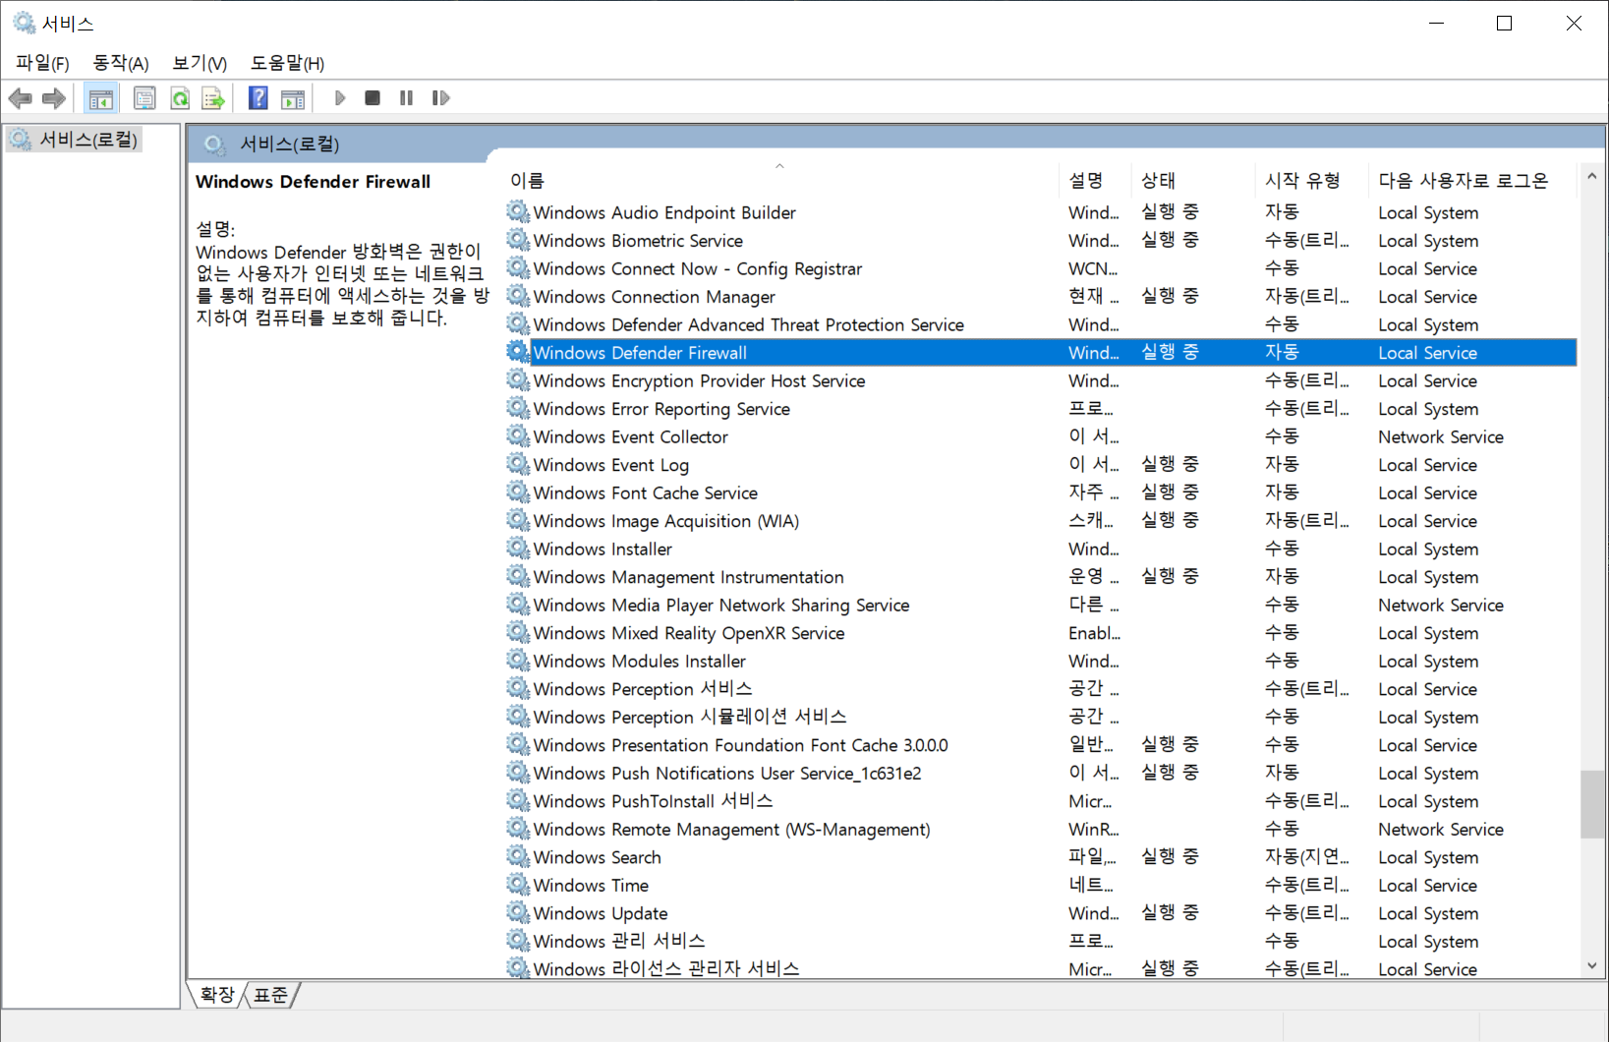The width and height of the screenshot is (1609, 1042).
Task: Open Help via the question mark icon
Action: [259, 98]
